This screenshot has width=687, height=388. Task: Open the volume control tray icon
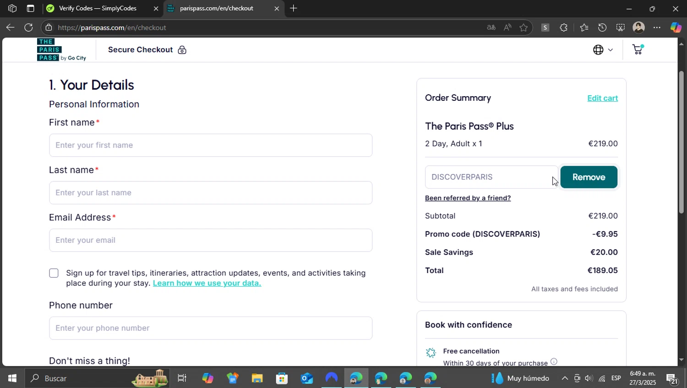[589, 378]
